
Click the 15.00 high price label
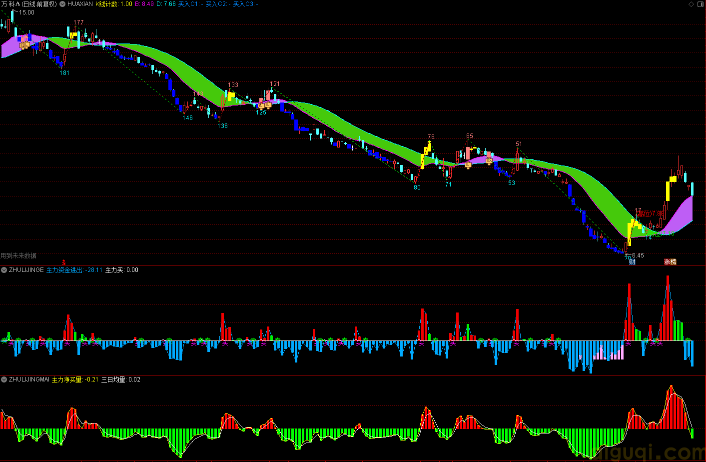pos(27,12)
